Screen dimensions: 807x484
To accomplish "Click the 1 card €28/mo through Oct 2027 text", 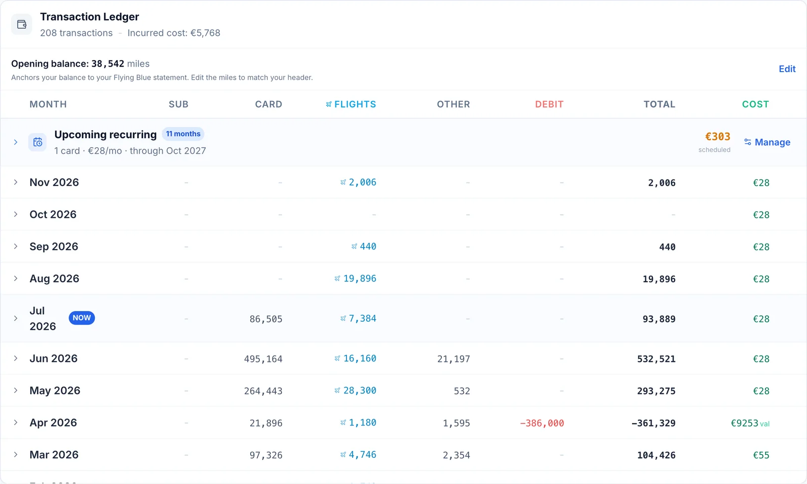I will 130,151.
